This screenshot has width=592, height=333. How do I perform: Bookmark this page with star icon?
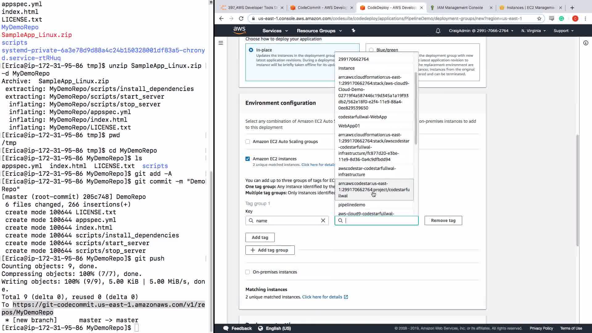[539, 18]
